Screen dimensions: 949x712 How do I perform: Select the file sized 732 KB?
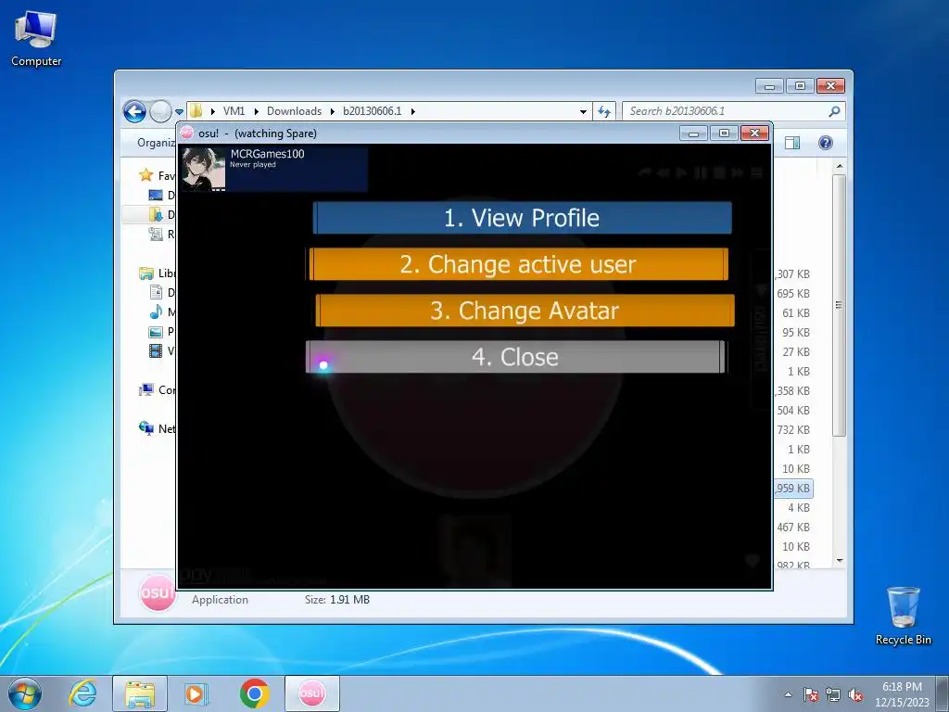tap(793, 430)
